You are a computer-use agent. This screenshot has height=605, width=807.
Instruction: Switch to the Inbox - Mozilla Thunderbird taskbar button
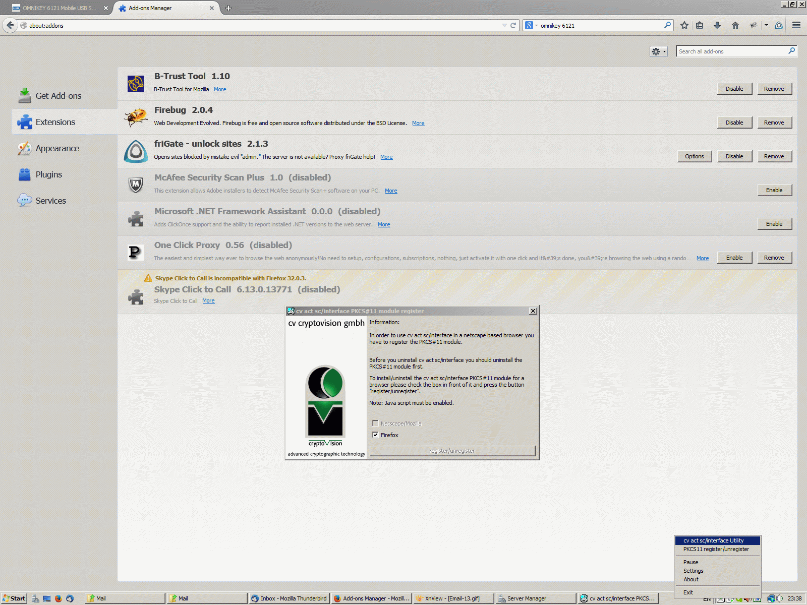(289, 598)
